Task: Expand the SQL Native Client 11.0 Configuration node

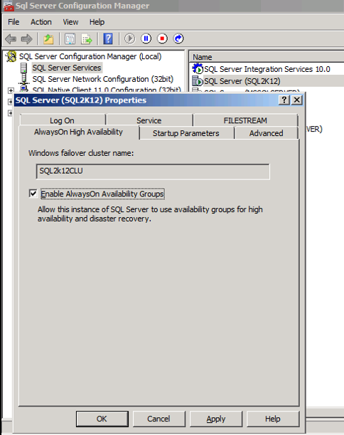Action: coord(11,90)
